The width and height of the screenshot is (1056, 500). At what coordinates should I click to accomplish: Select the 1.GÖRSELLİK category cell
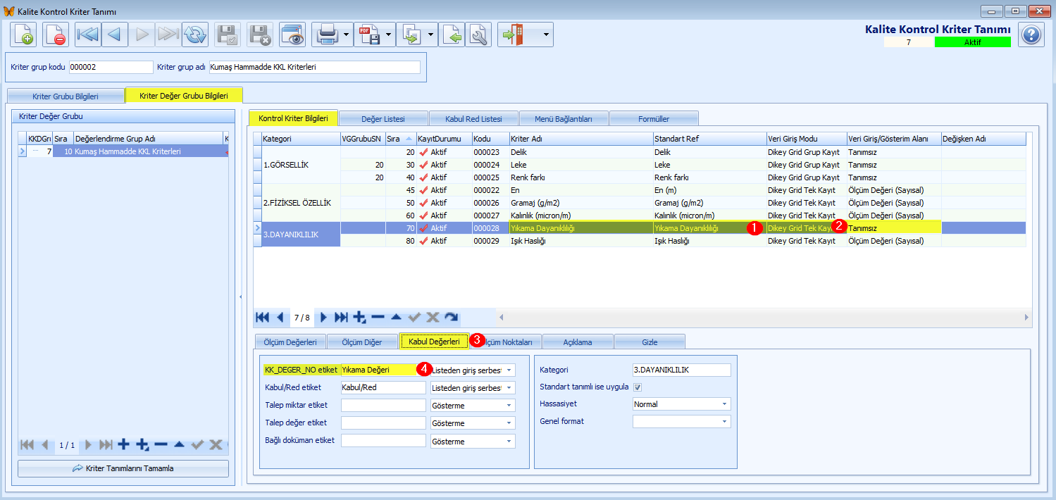tap(301, 165)
